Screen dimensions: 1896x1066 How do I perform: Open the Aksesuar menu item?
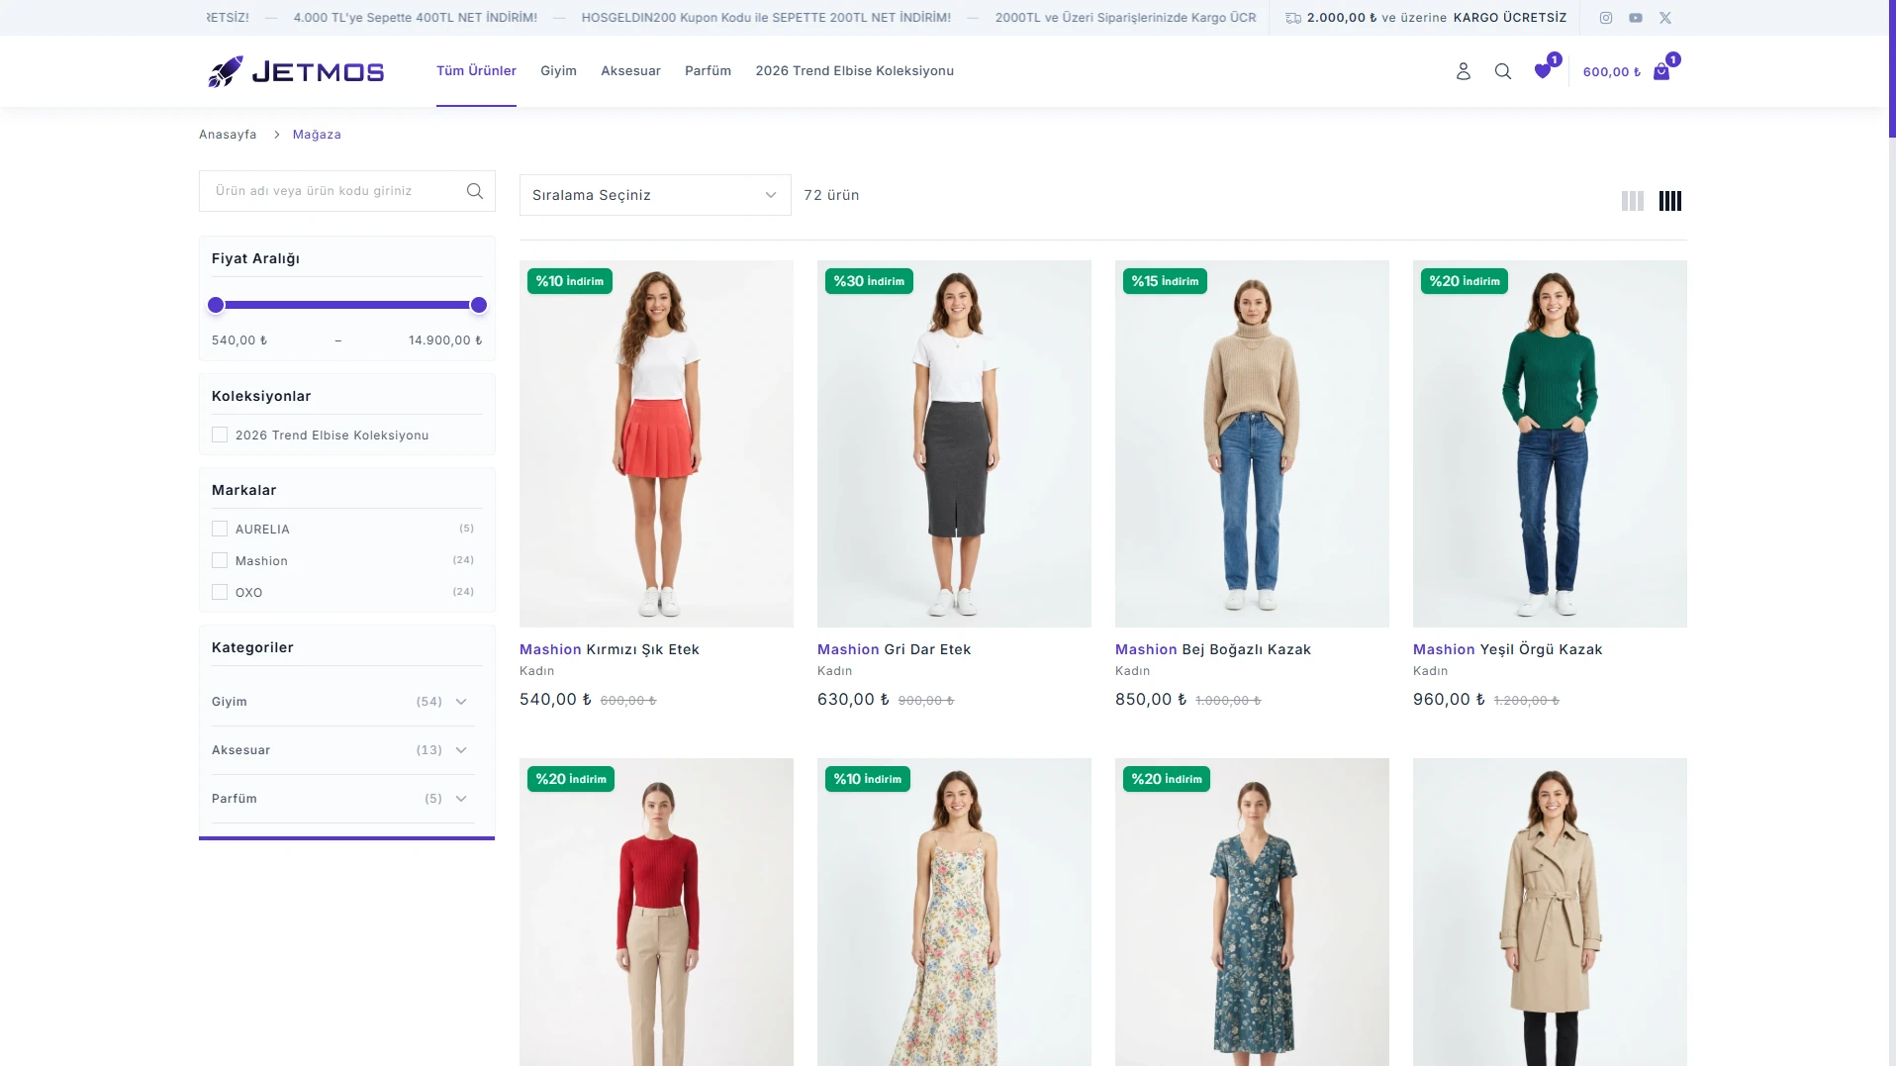point(630,70)
